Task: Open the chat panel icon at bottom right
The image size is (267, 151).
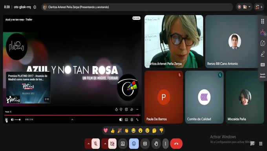Action: 252,144
